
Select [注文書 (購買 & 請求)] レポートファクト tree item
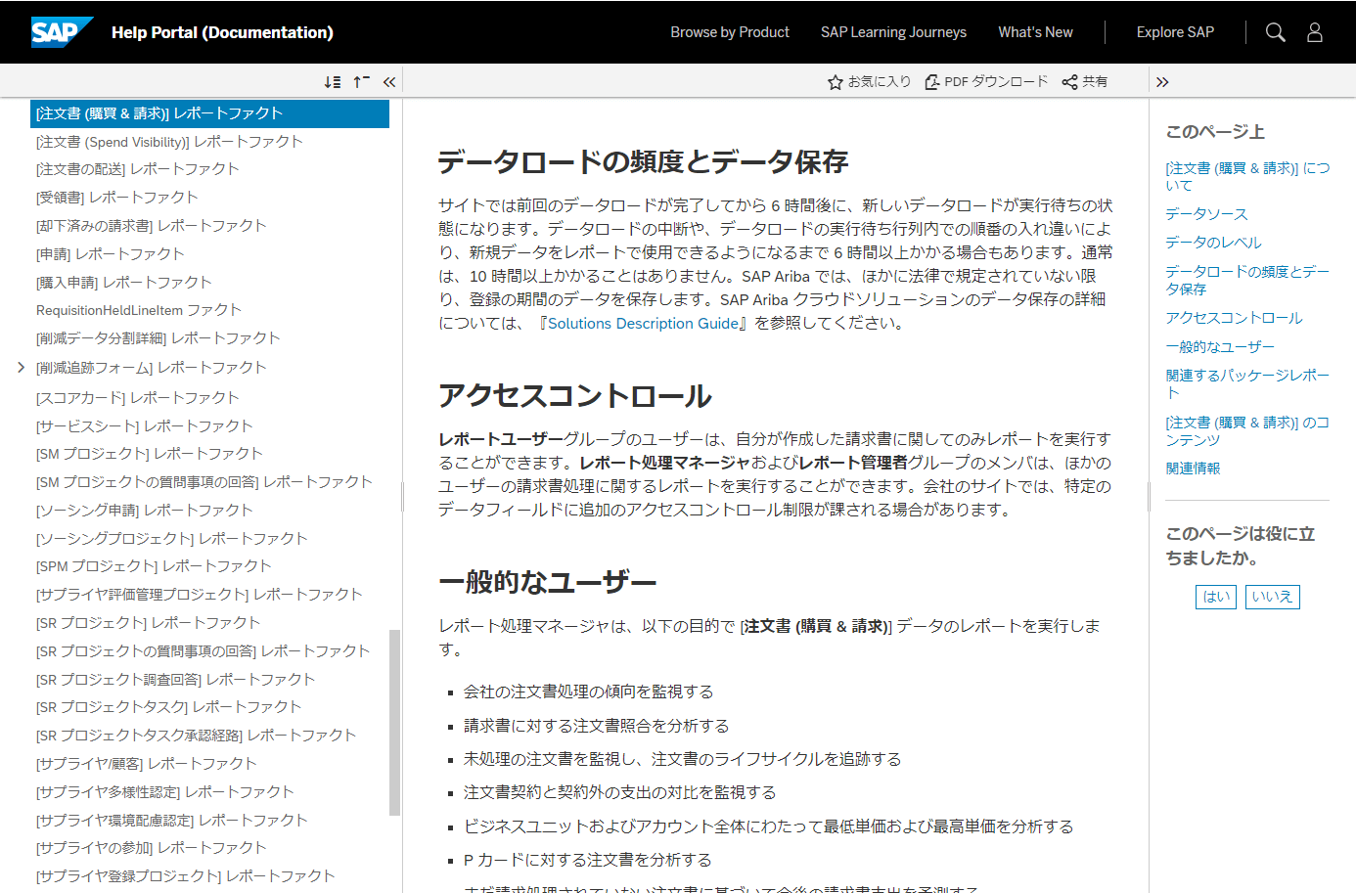(x=209, y=113)
